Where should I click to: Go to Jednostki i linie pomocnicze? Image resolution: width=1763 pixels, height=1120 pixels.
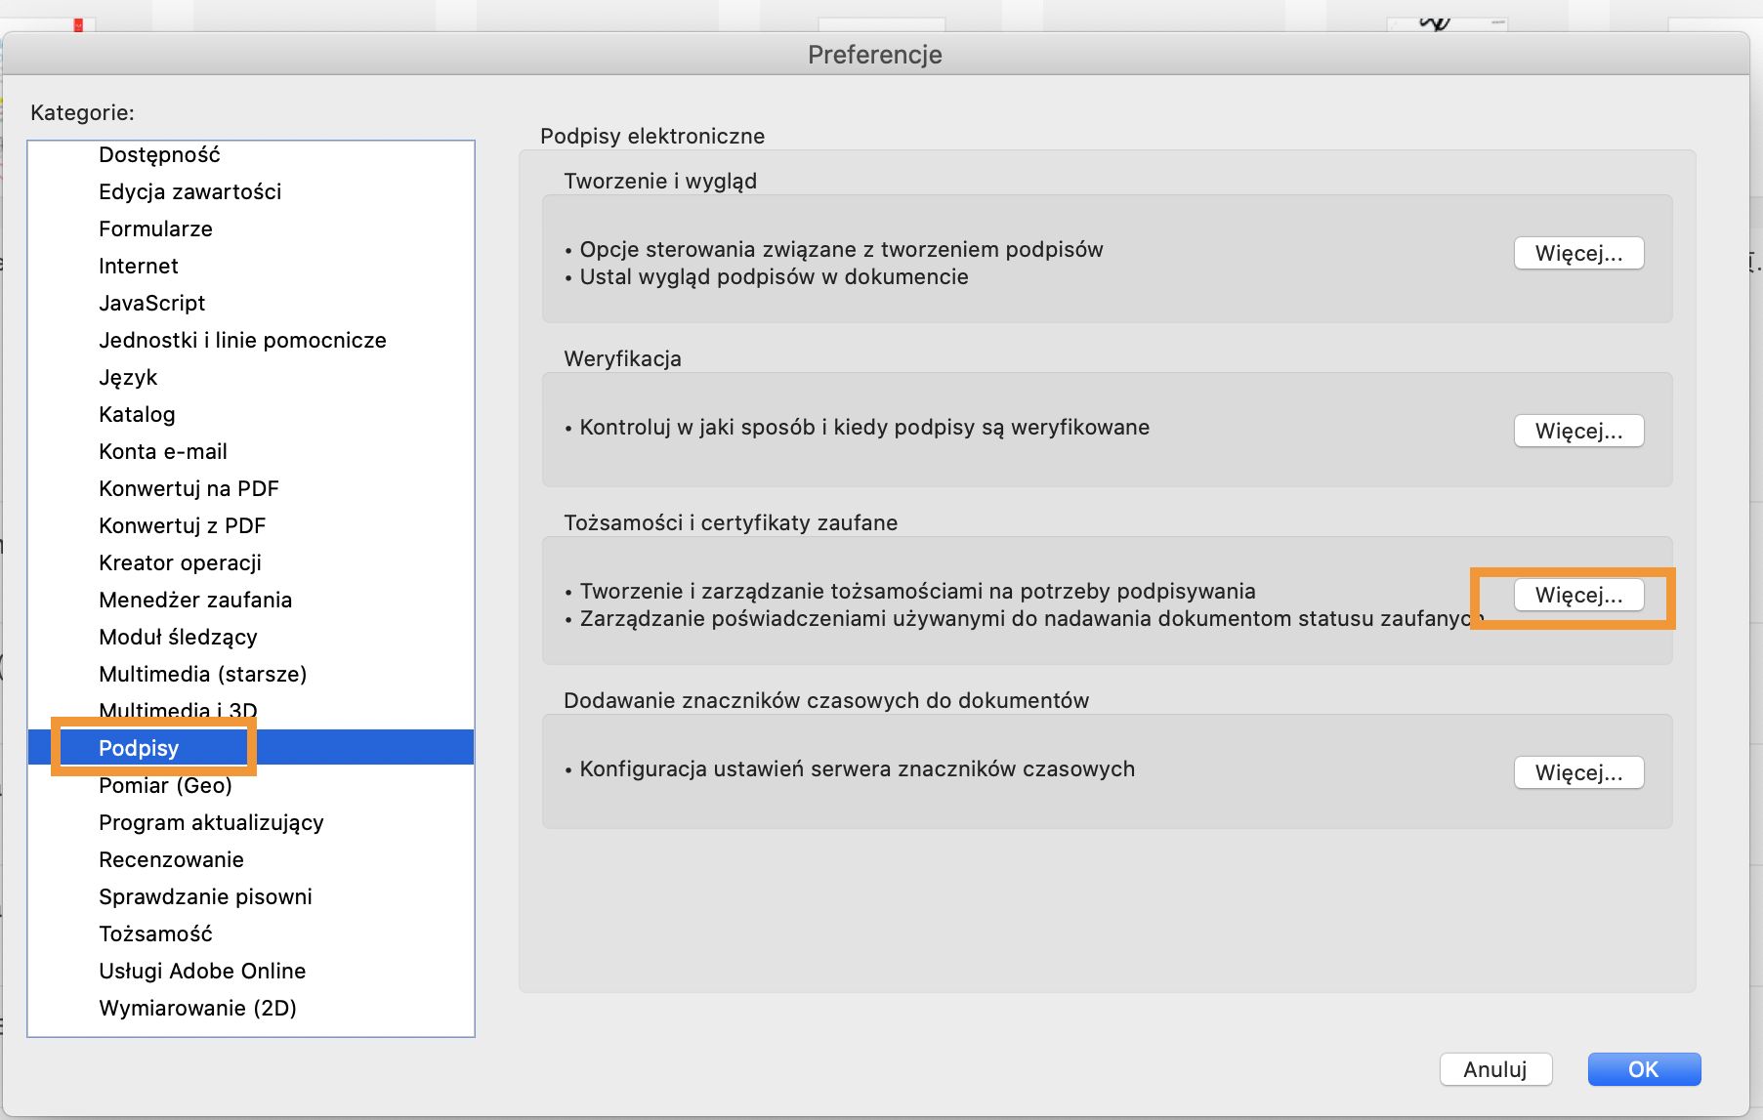pyautogui.click(x=242, y=341)
